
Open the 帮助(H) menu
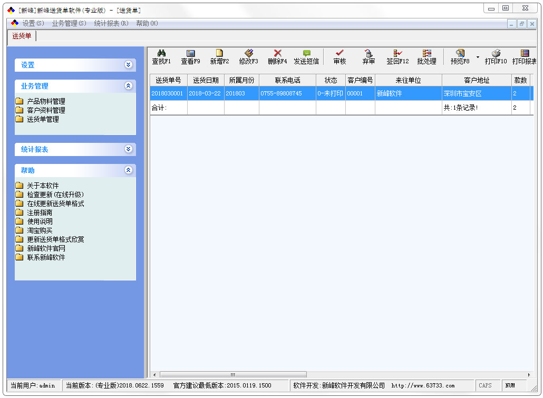[x=147, y=23]
